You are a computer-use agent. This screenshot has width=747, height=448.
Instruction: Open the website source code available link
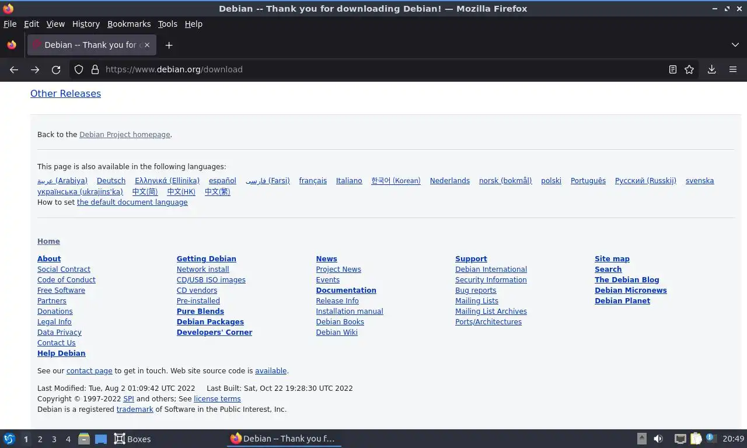coord(271,371)
